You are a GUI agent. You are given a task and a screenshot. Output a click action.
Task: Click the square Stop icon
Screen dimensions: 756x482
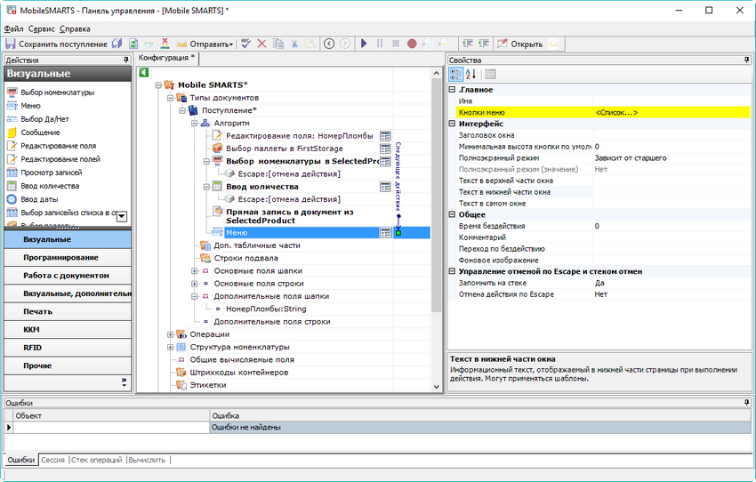396,44
